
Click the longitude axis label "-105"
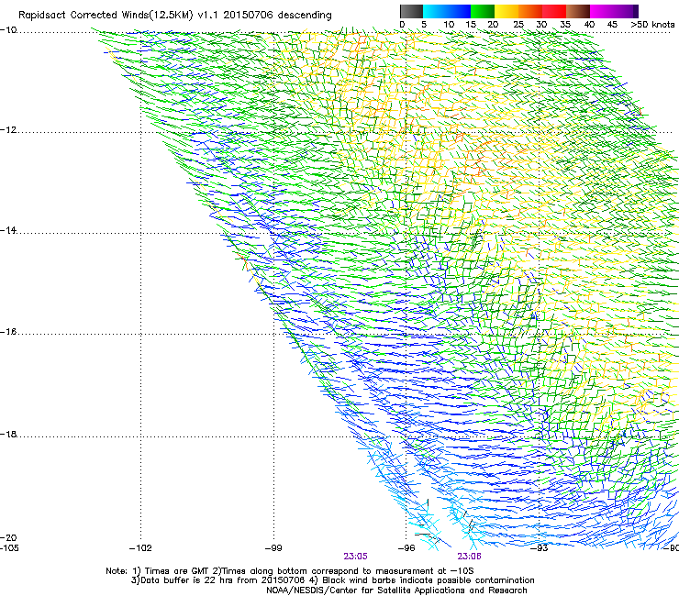(x=9, y=548)
